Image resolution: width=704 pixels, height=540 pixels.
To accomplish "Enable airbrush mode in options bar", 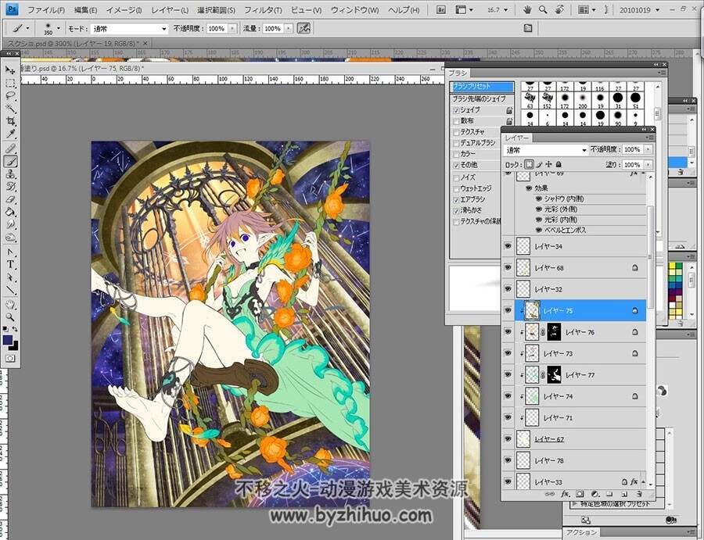I will pyautogui.click(x=304, y=28).
